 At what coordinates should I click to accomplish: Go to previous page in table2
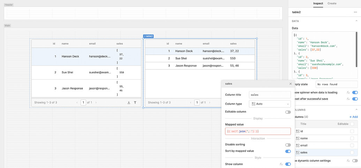(x=191, y=103)
